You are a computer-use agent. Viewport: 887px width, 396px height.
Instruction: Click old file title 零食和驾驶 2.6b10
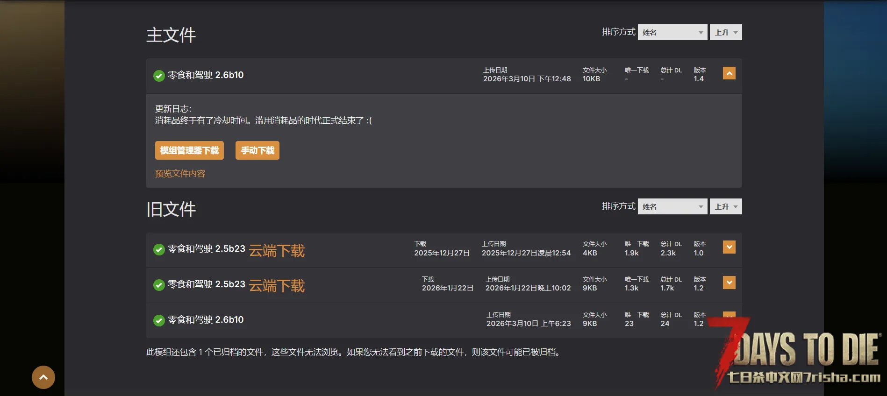(206, 320)
